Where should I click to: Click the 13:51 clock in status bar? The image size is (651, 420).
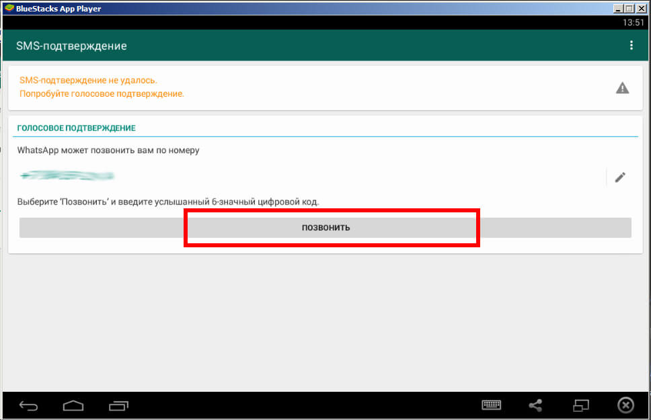633,22
